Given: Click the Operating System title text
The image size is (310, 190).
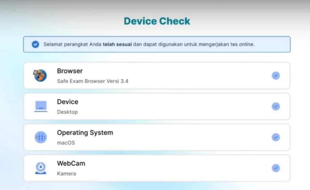Looking at the screenshot, I should click(x=85, y=133).
